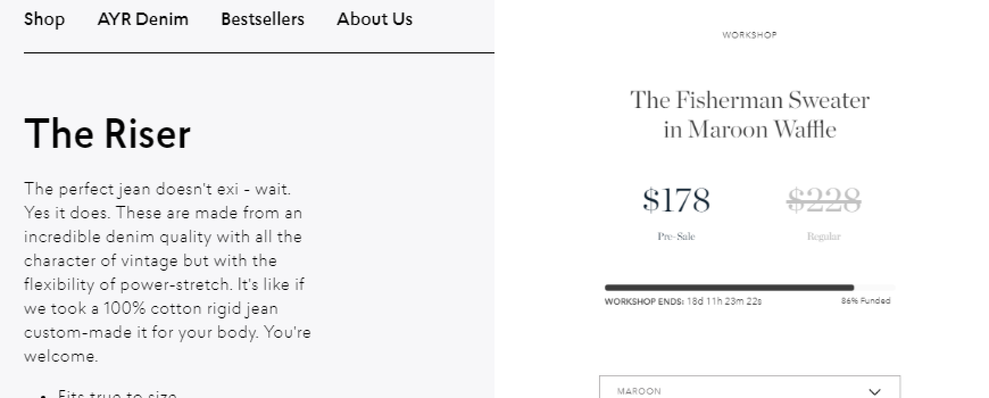
Task: Open the Bestsellers page
Action: click(x=263, y=19)
